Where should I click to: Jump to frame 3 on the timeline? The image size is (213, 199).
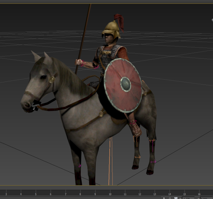coord(6,194)
